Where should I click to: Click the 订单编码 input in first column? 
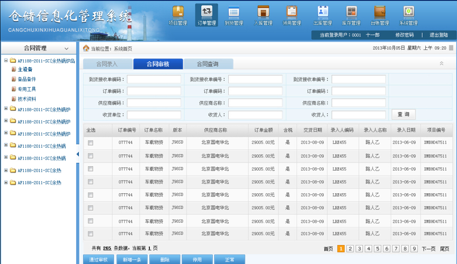tap(154, 91)
